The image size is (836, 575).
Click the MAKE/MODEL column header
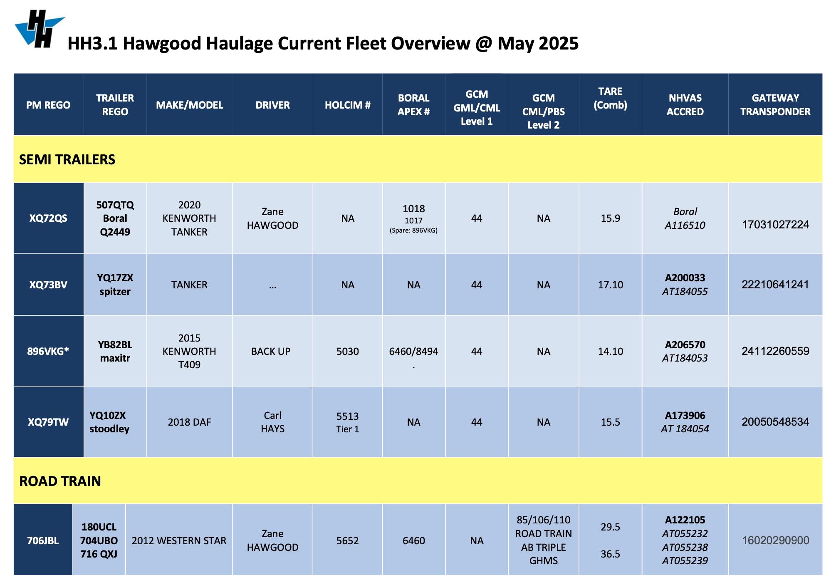coord(190,105)
